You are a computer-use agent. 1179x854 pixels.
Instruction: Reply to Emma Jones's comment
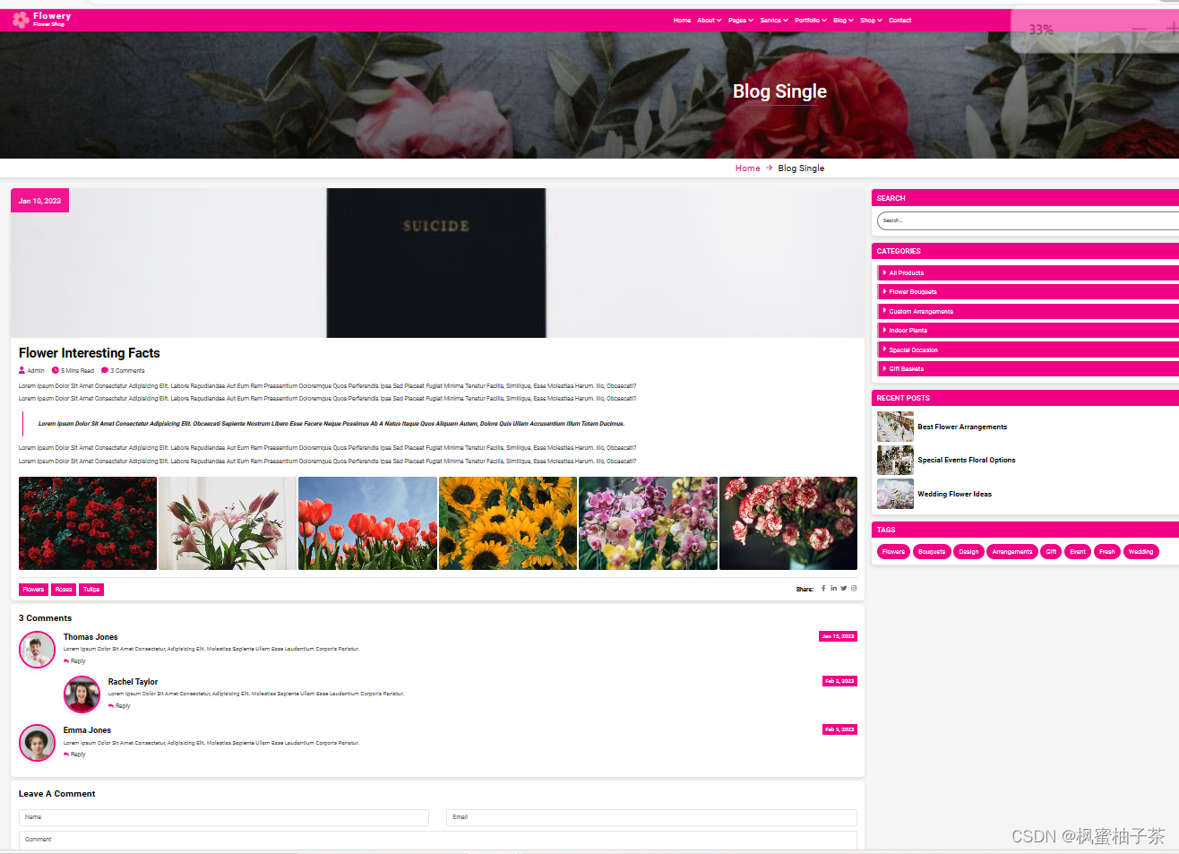(x=75, y=755)
